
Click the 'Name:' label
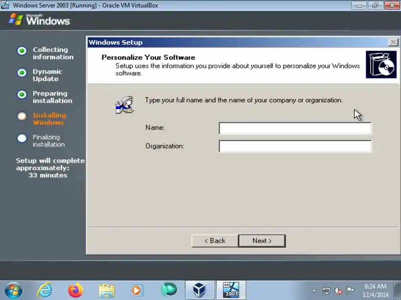(x=155, y=127)
